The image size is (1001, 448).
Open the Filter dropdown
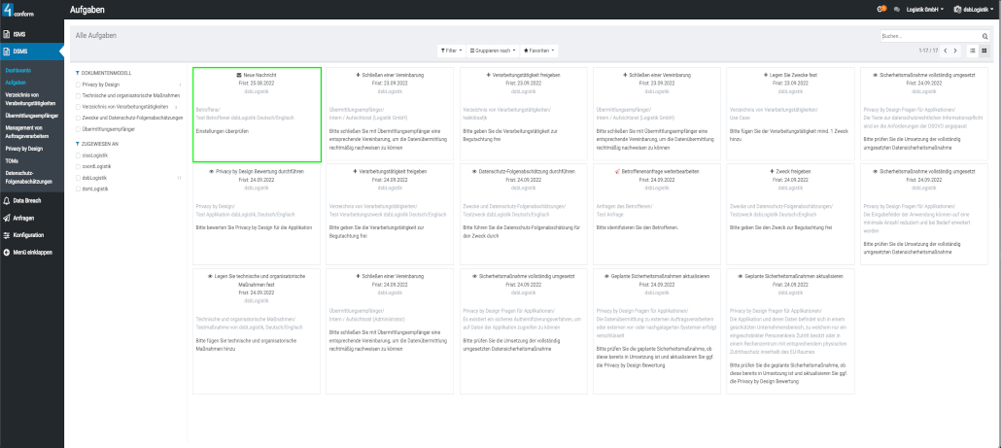(x=451, y=50)
